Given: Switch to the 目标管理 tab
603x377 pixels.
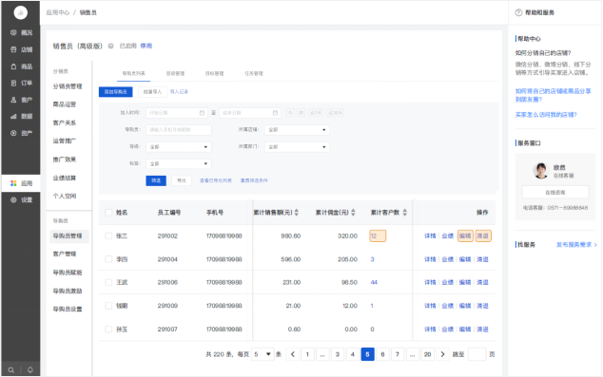Looking at the screenshot, I should (214, 73).
